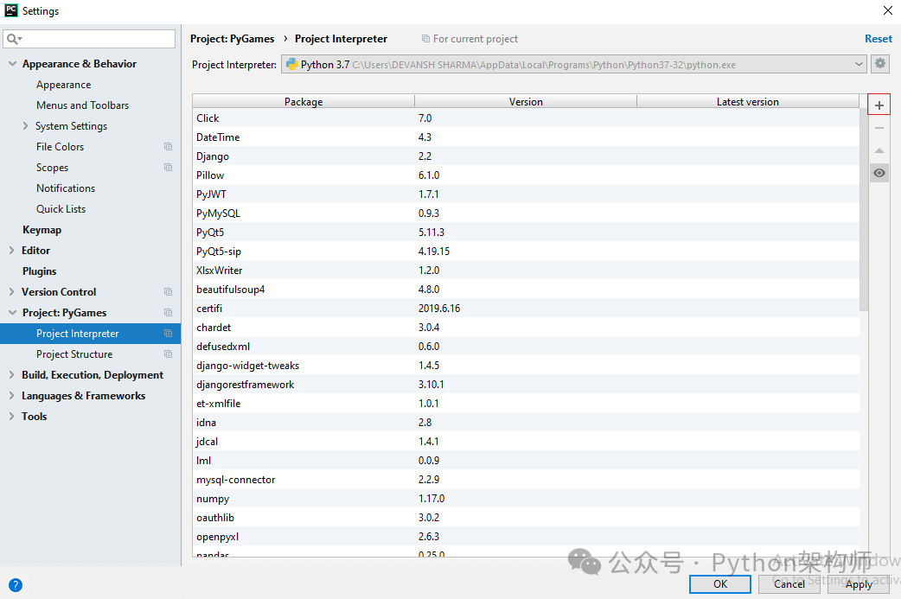901x599 pixels.
Task: Expand the Tools section
Action: tap(12, 416)
